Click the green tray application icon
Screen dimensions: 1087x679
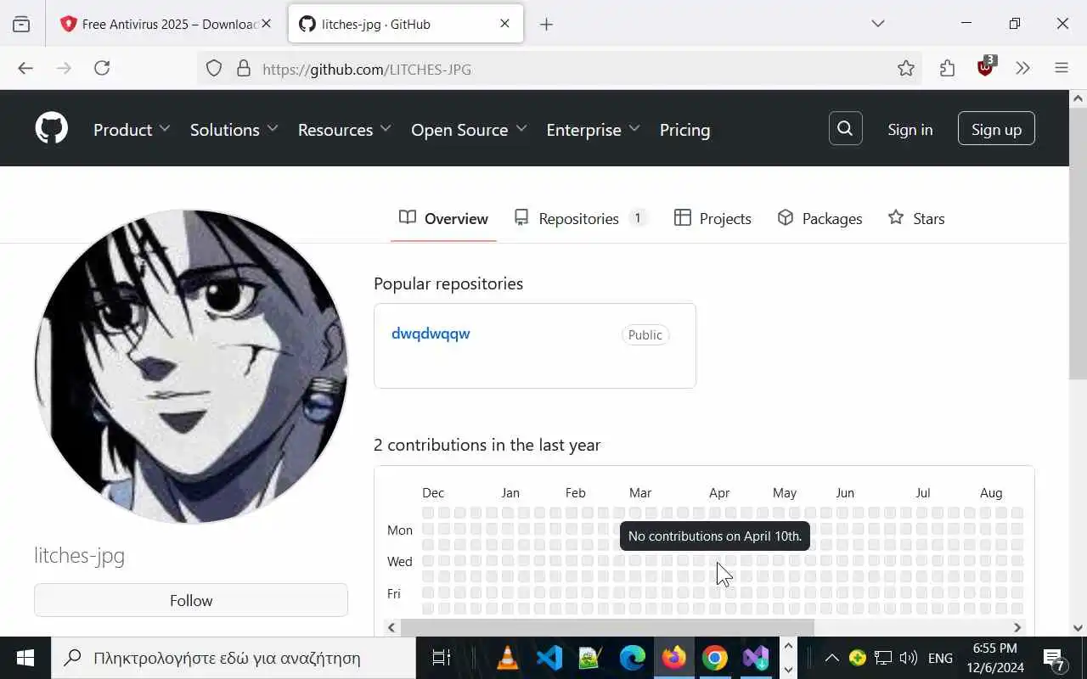pos(858,658)
